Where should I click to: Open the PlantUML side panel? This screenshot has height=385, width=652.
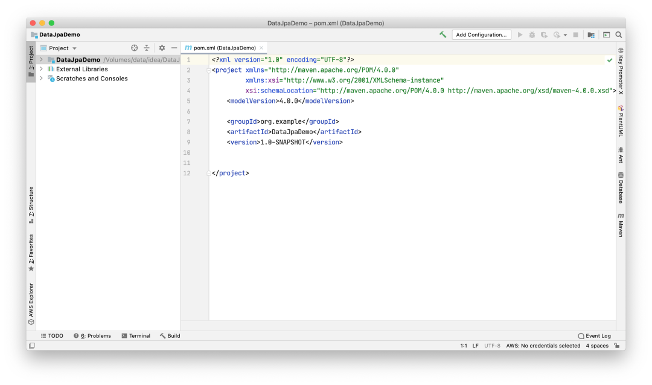(x=621, y=121)
